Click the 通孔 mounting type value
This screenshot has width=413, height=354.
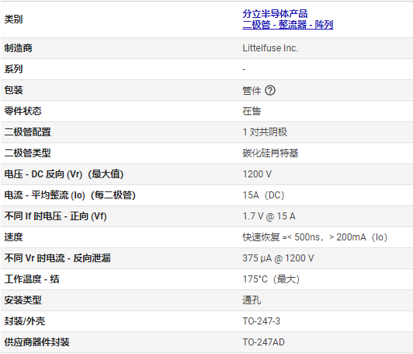click(252, 300)
